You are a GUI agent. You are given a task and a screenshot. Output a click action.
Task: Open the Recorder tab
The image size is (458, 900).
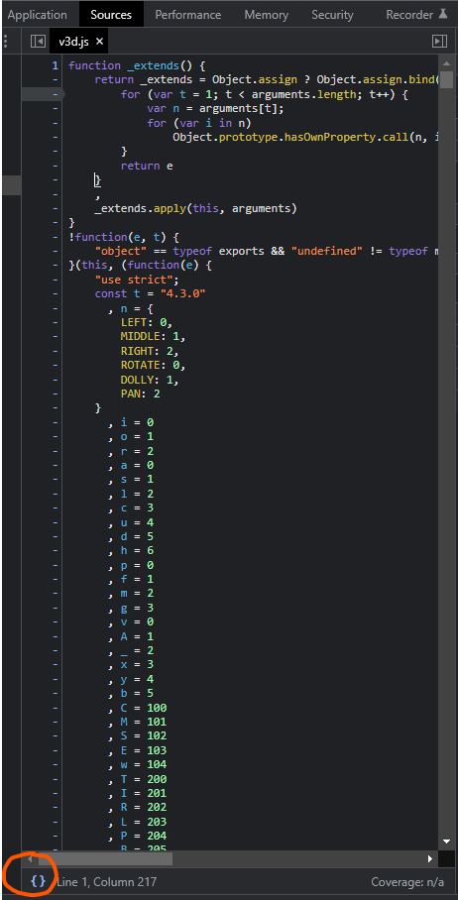coord(409,14)
